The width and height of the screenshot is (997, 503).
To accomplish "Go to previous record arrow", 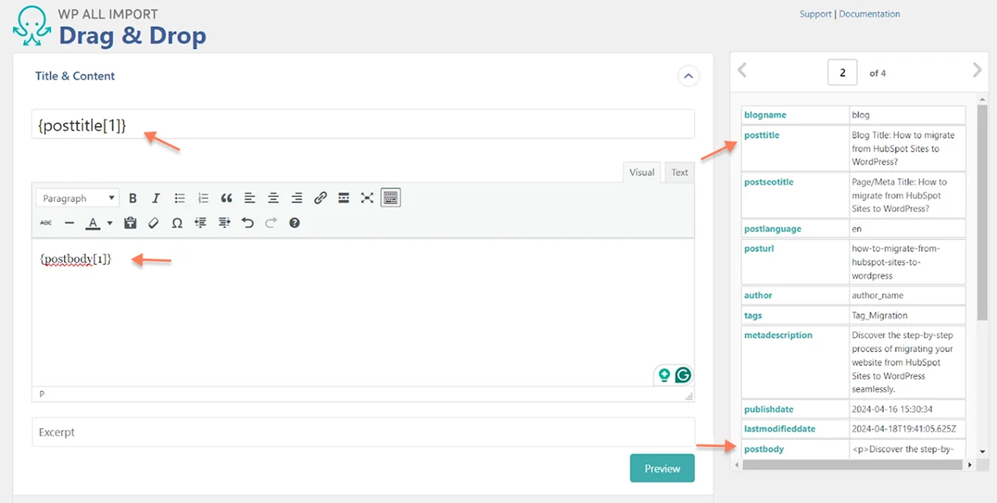I will point(742,71).
